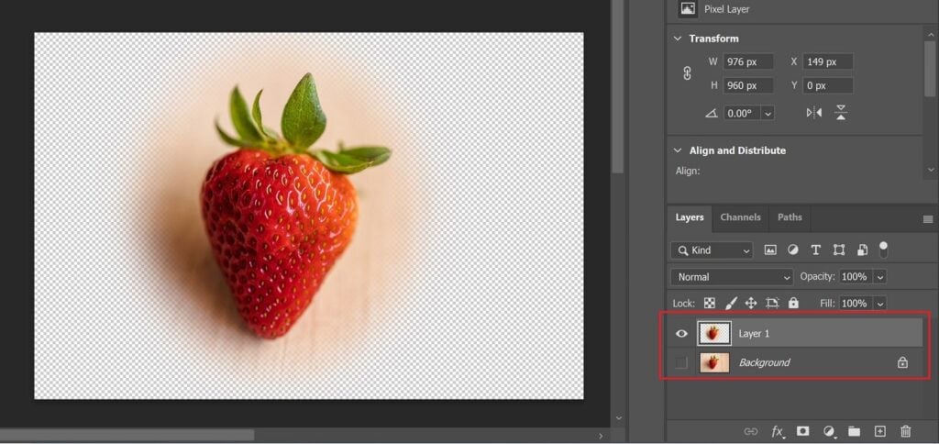This screenshot has height=444, width=939.
Task: Click the Flip Horizontal icon
Action: tap(814, 113)
